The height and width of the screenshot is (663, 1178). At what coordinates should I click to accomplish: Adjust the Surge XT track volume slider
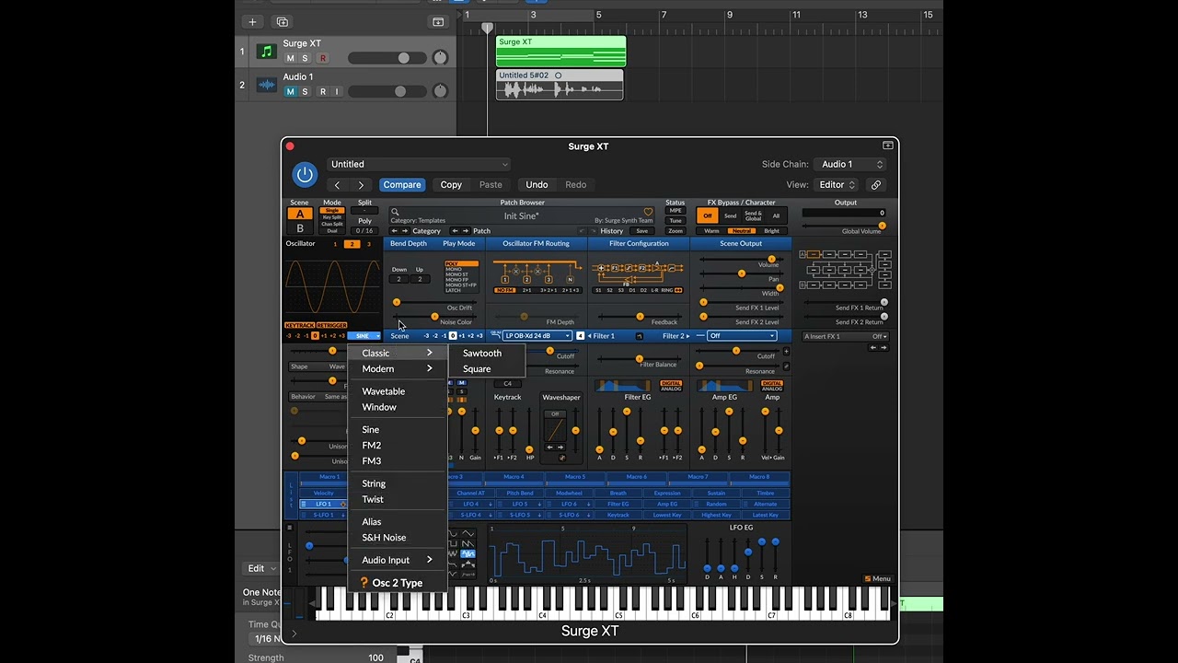coord(389,58)
